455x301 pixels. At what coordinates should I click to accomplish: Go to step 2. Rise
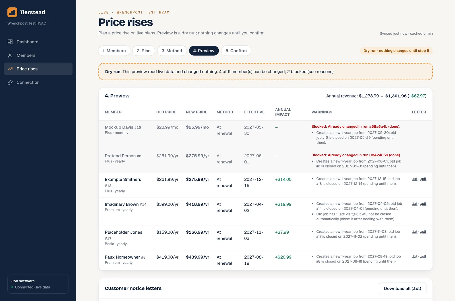click(x=144, y=51)
